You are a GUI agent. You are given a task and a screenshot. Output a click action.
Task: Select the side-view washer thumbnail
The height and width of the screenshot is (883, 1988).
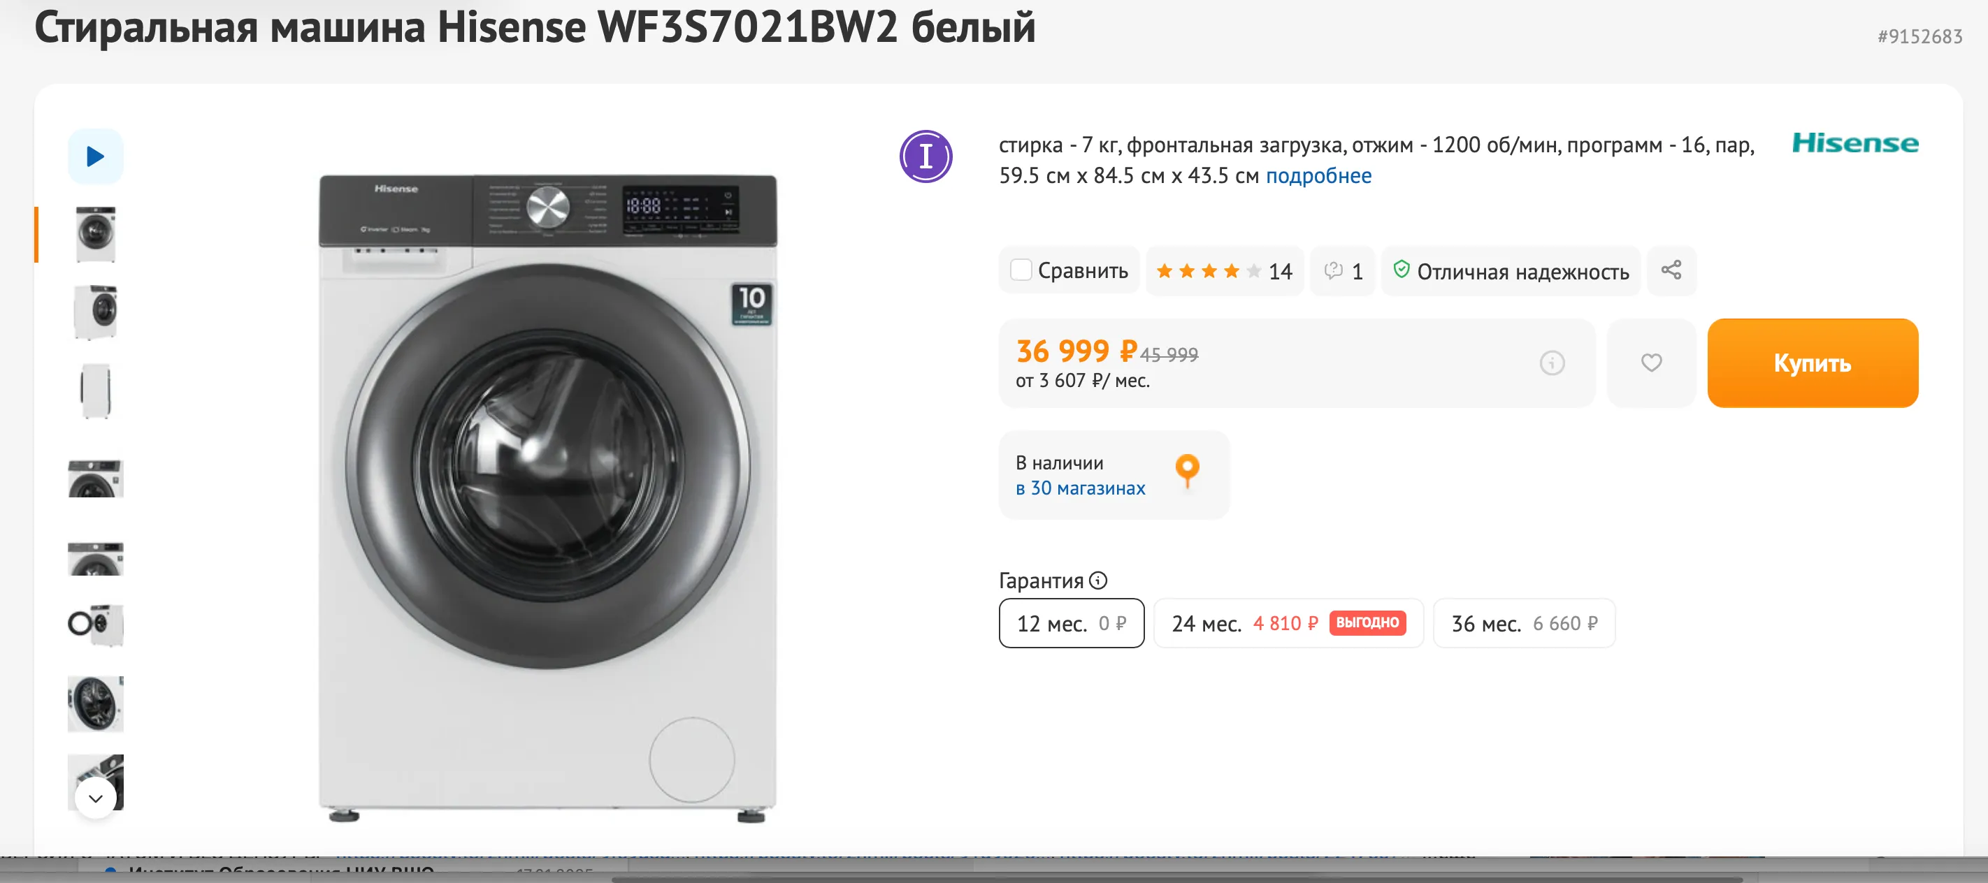(x=96, y=391)
